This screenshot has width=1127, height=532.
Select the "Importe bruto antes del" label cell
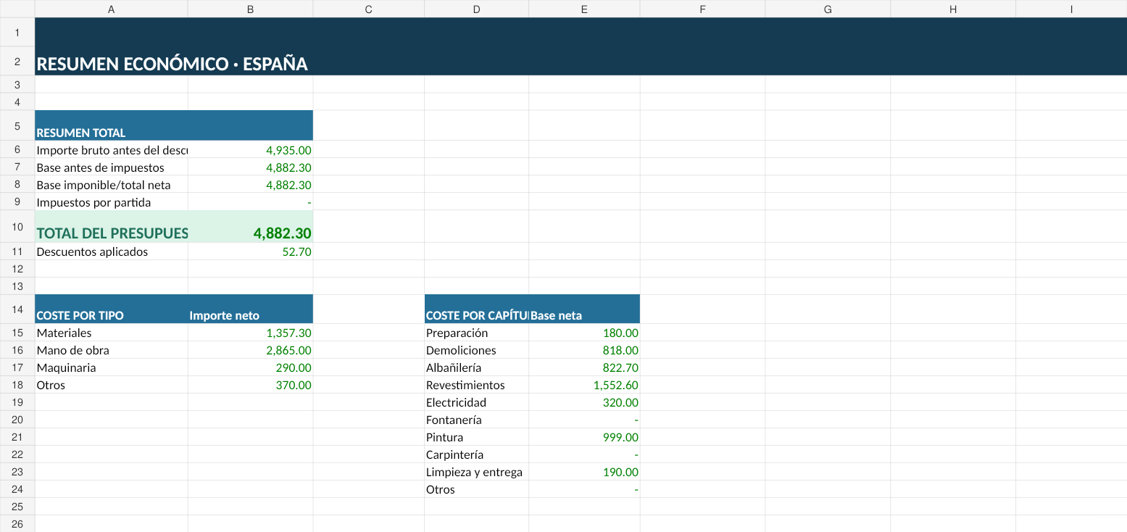(x=112, y=150)
